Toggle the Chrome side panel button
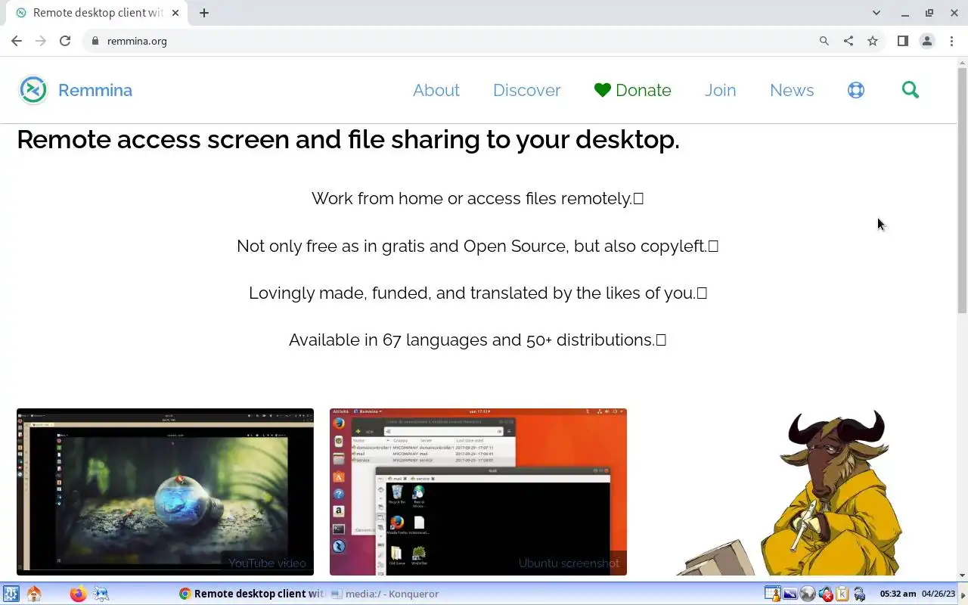 902,41
